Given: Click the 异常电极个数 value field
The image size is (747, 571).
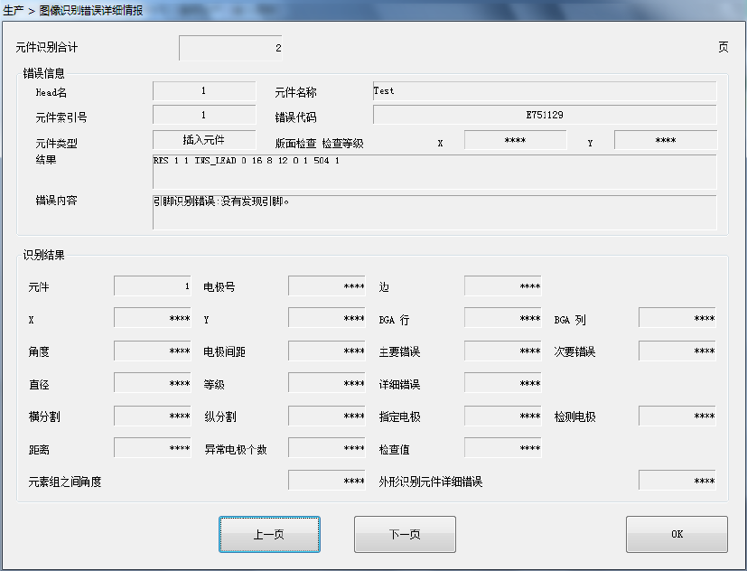Looking at the screenshot, I should [327, 448].
